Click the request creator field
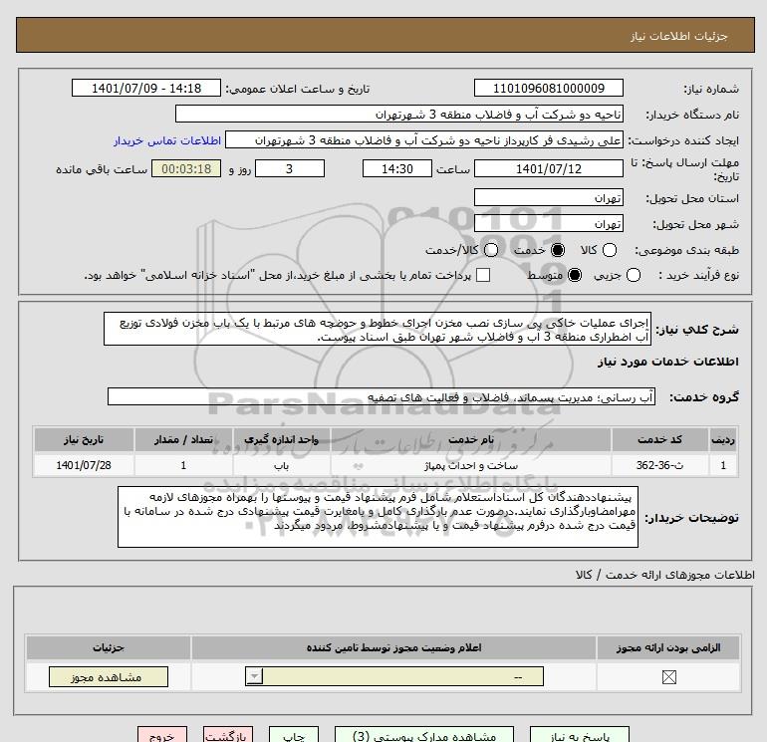Image resolution: width=767 pixels, height=742 pixels. (x=424, y=140)
